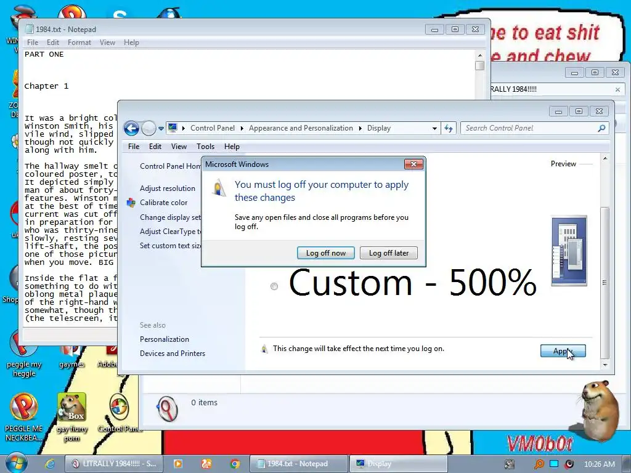This screenshot has width=631, height=473.
Task: Click warning shield icon near log on message
Action: pos(264,349)
